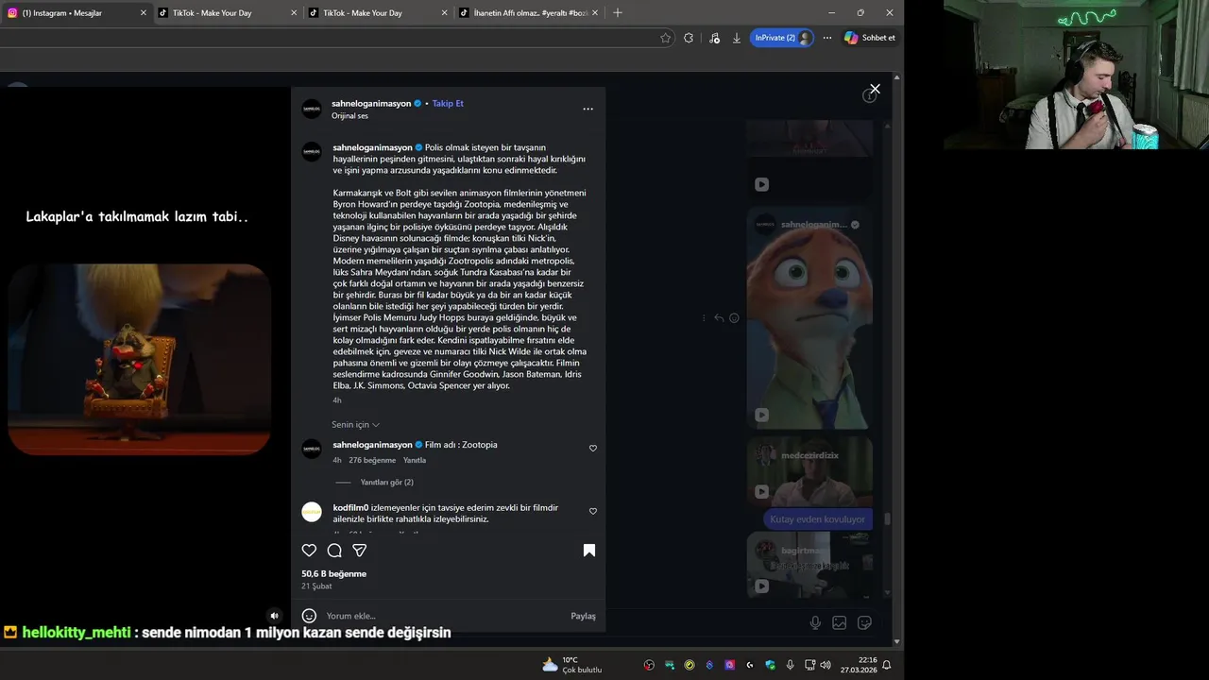Open Edge settings and more ellipsis

coord(827,38)
